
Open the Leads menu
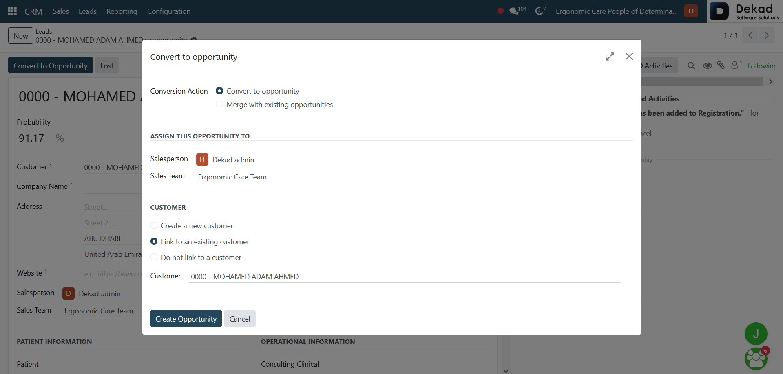click(x=88, y=11)
